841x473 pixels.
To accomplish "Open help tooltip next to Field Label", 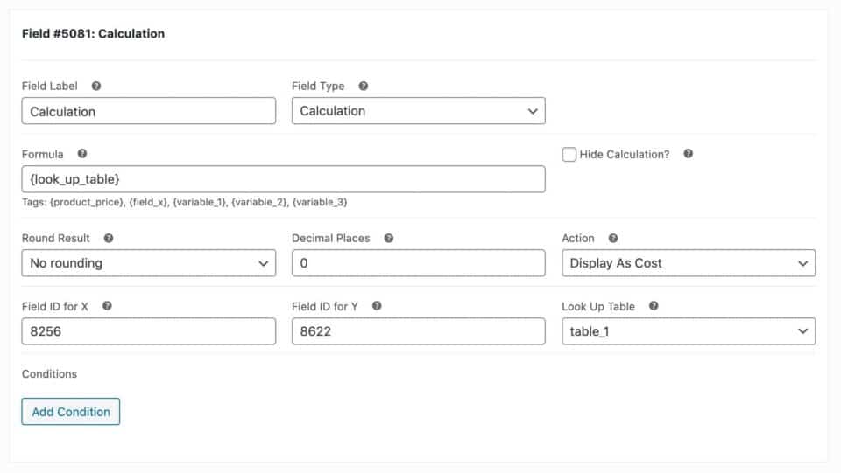I will (x=96, y=87).
